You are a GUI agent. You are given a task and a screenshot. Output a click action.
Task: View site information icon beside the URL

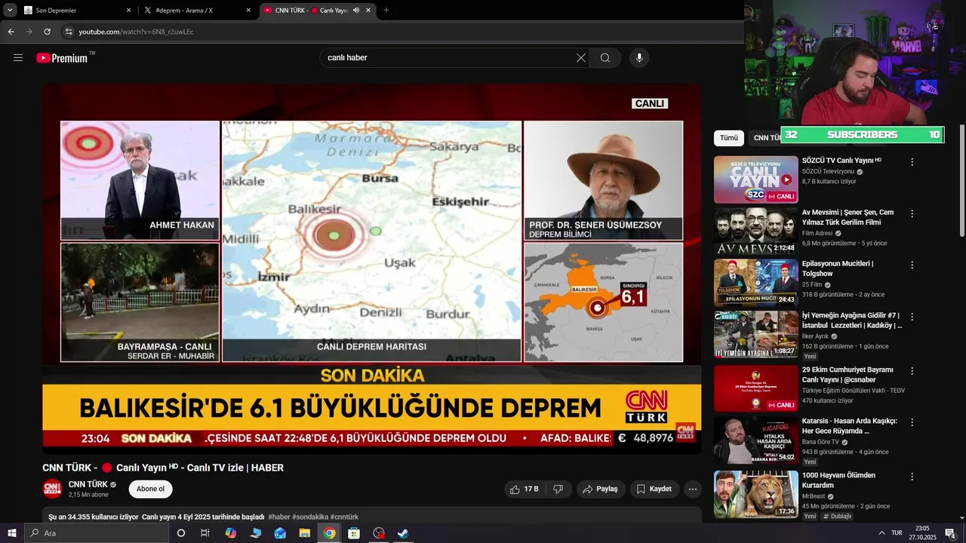pyautogui.click(x=69, y=32)
